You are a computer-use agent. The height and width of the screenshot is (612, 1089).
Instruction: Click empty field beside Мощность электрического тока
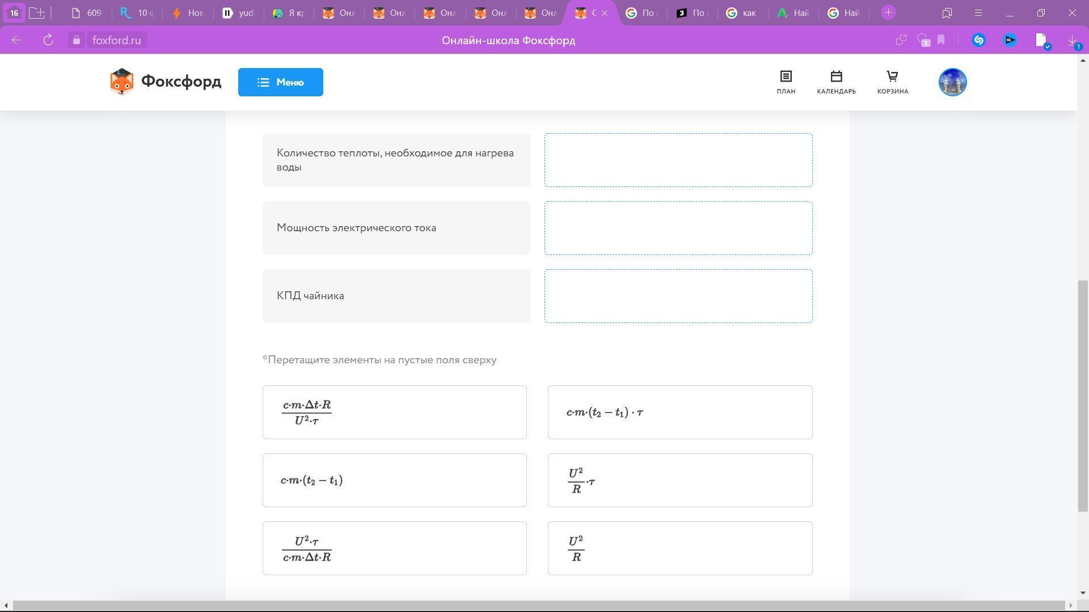[678, 228]
